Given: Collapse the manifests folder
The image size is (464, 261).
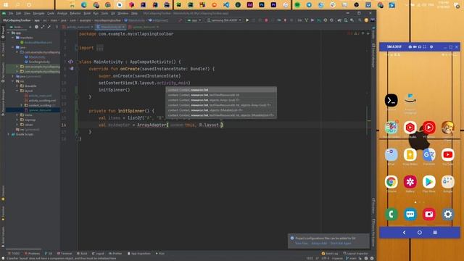Looking at the screenshot, I should pyautogui.click(x=13, y=38).
